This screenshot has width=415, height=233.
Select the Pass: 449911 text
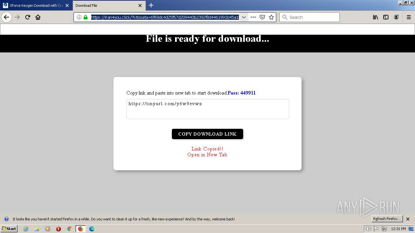242,93
